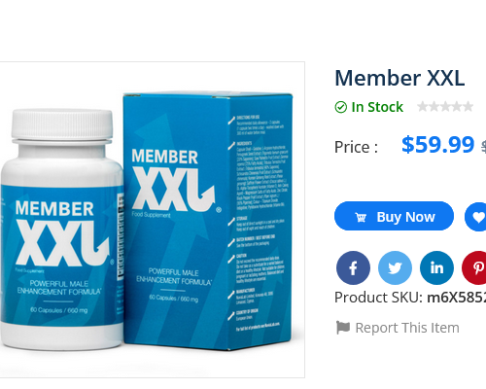Viewport: 486px width, 389px height.
Task: Click the Member XXL box in the image
Action: coord(207,222)
